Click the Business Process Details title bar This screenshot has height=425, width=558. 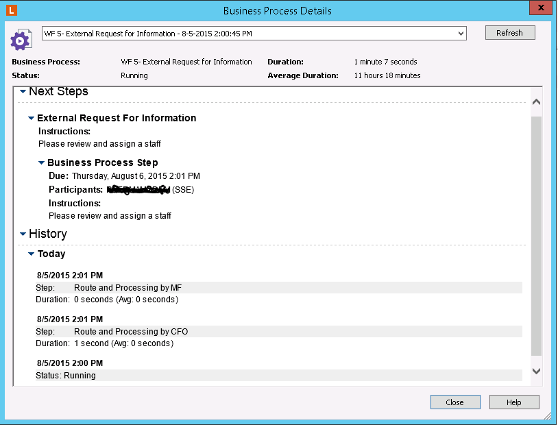point(277,11)
